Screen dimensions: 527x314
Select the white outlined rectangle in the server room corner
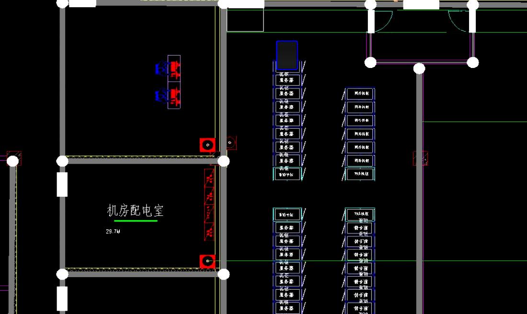point(245,20)
